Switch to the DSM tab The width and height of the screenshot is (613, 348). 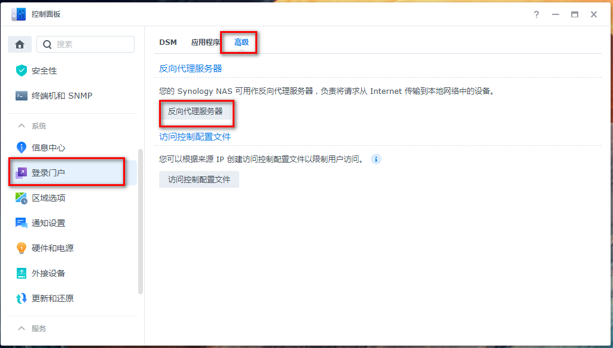tap(168, 42)
